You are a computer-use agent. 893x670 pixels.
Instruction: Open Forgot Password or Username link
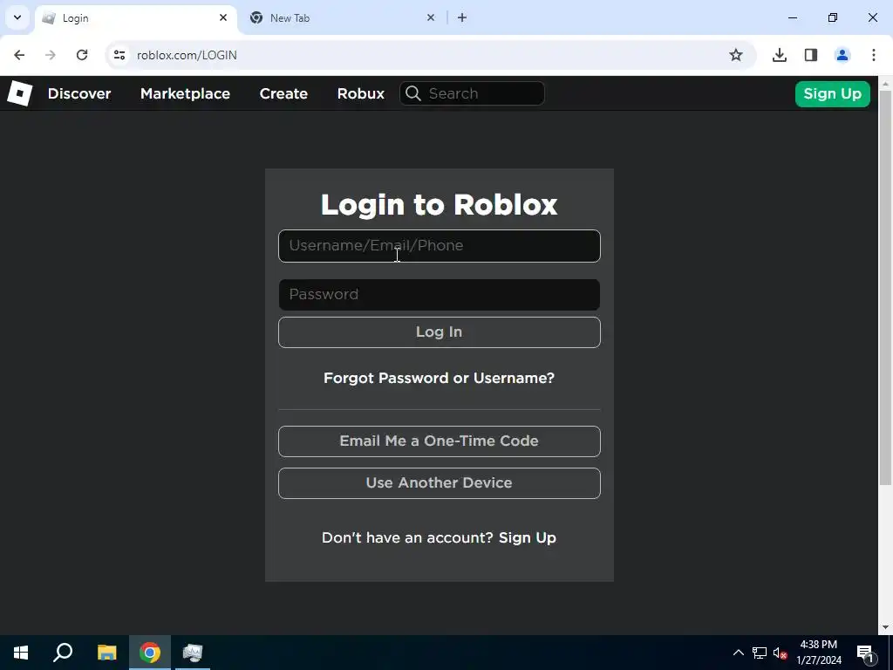coord(440,378)
